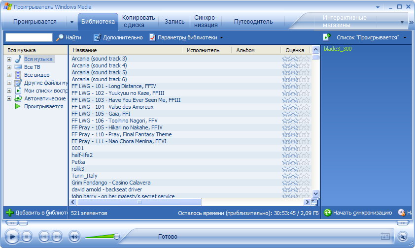Screen dimensions: 415x248
Task: Skip to next track button
Action: tap(57, 237)
